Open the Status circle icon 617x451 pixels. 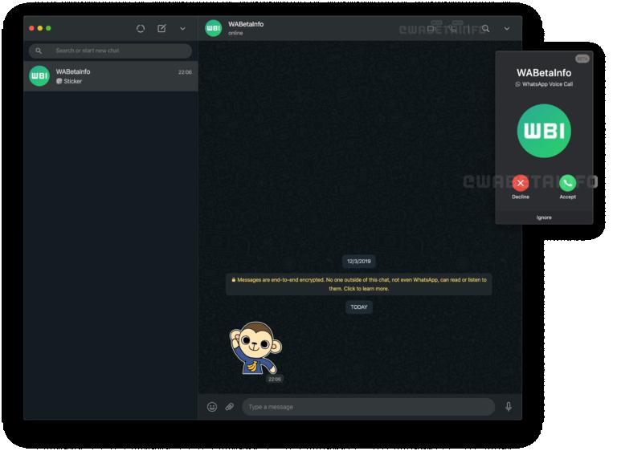141,29
